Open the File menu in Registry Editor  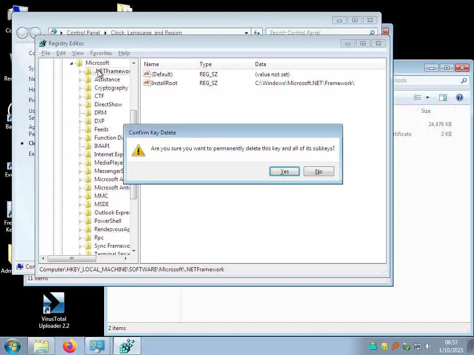click(x=46, y=53)
